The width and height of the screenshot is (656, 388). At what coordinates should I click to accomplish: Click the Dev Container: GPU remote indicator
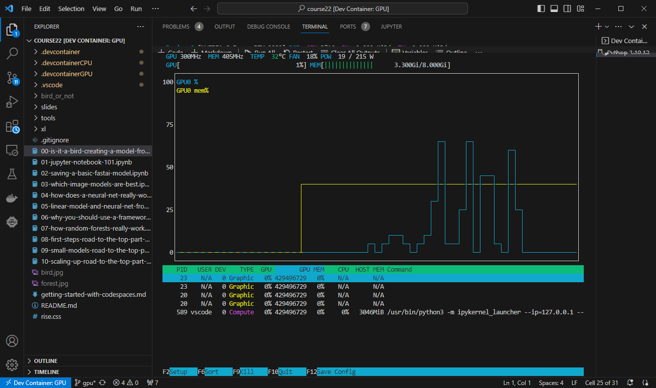pos(35,383)
